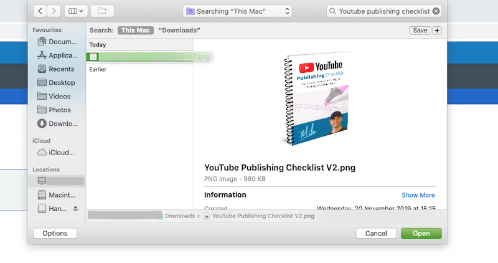Viewport: 498px width, 263px height.
Task: Open Applications in the sidebar
Action: (57, 55)
